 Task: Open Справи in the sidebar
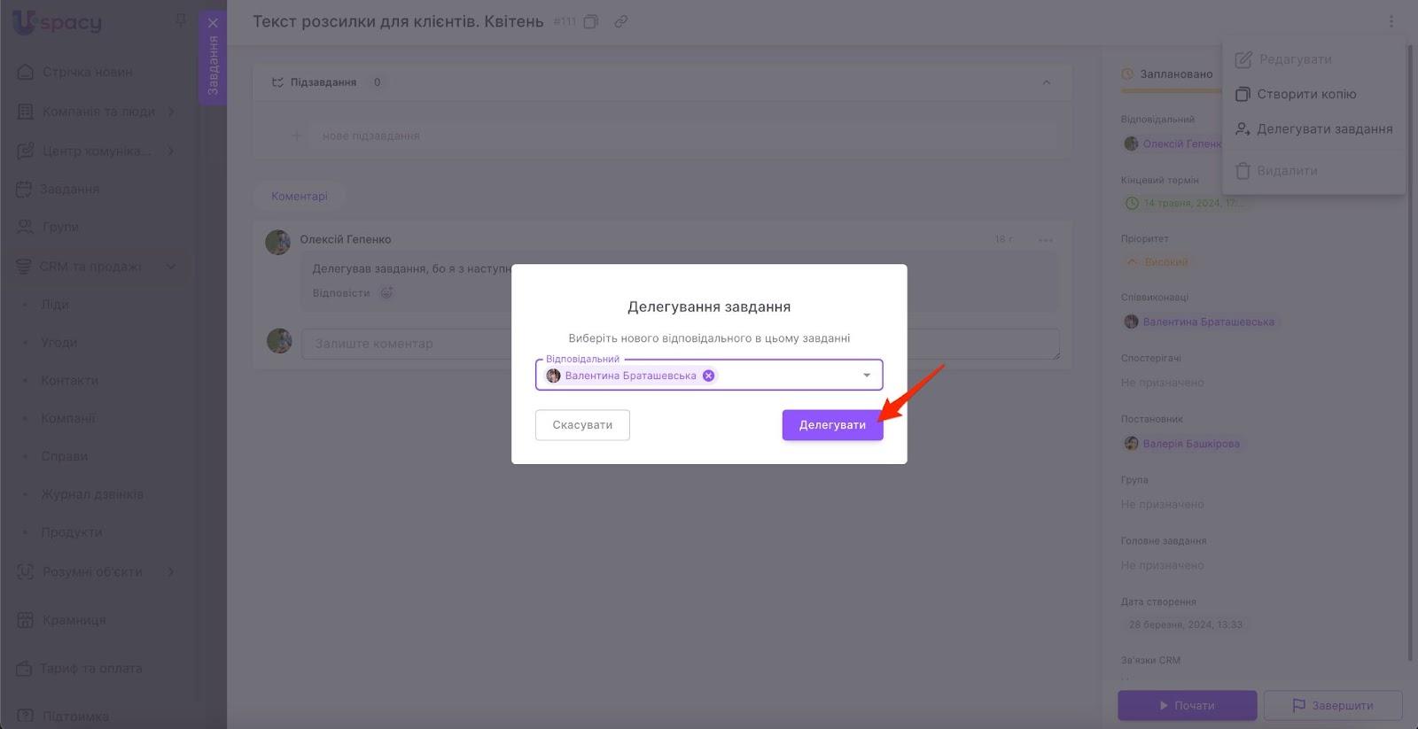click(65, 456)
